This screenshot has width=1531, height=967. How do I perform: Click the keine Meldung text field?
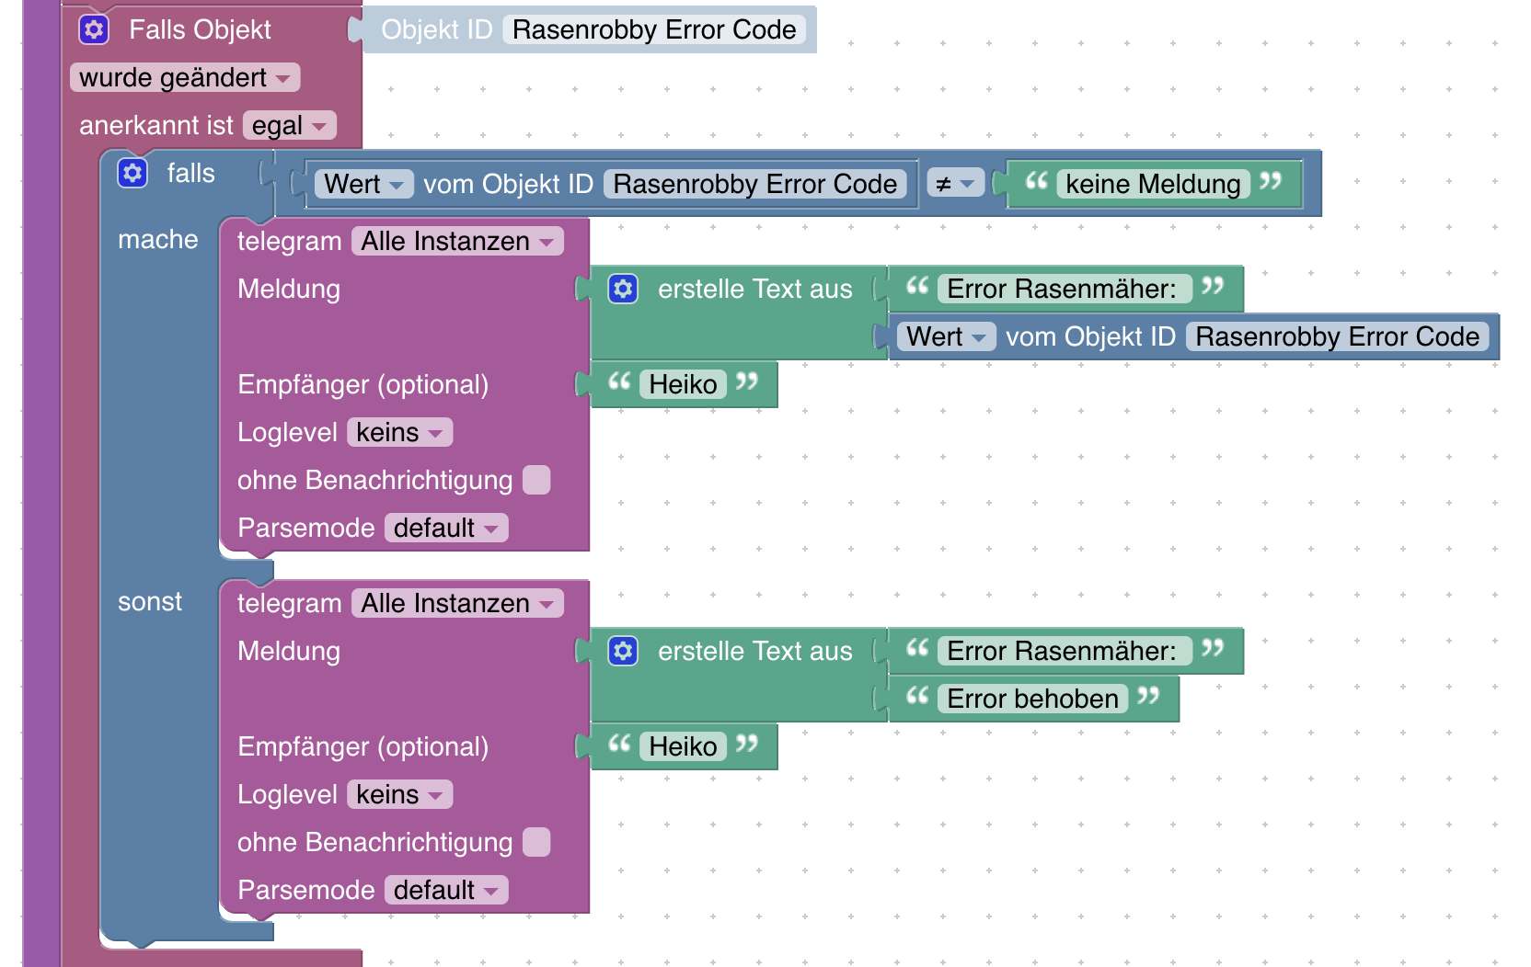[1152, 184]
